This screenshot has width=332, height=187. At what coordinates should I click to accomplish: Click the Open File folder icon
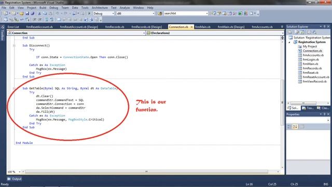click(22, 14)
